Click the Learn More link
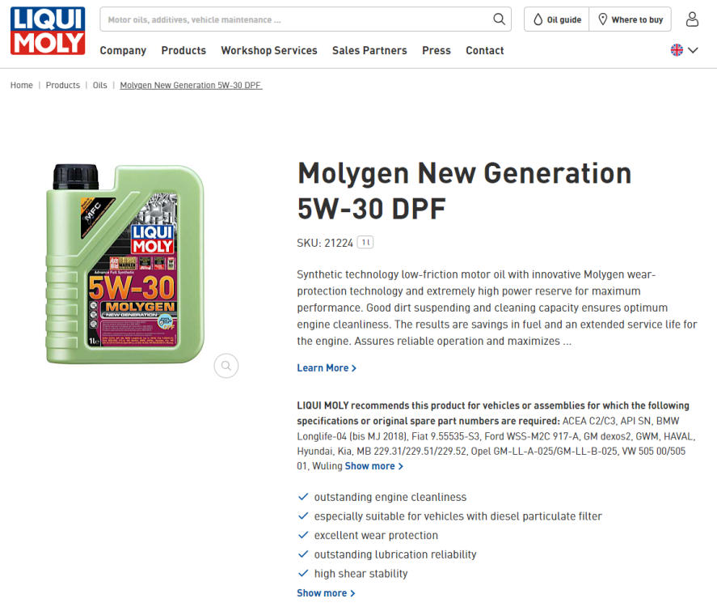 pos(327,368)
